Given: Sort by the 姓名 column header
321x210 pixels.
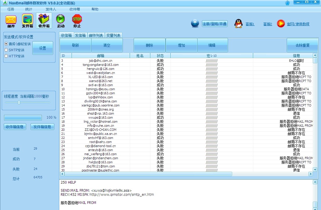Looking at the screenshot, I should pyautogui.click(x=140, y=56).
